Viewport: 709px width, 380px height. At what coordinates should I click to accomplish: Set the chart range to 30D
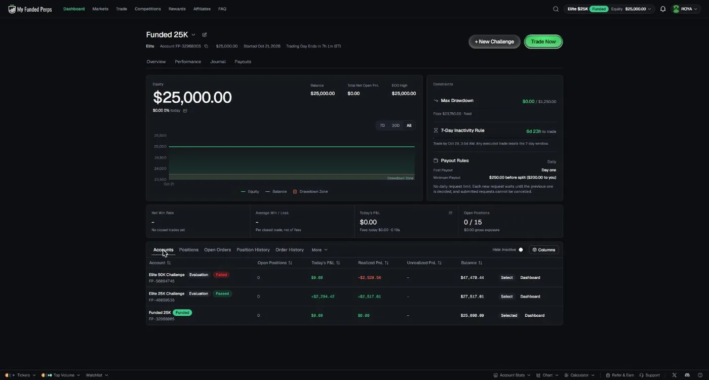396,125
